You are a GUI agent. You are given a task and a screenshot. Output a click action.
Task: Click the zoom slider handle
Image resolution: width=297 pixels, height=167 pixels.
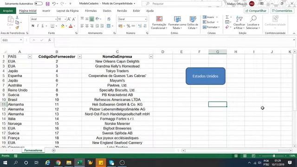274,156
